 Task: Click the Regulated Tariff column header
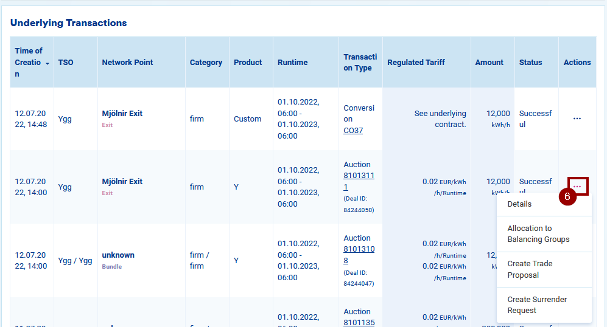pos(416,63)
